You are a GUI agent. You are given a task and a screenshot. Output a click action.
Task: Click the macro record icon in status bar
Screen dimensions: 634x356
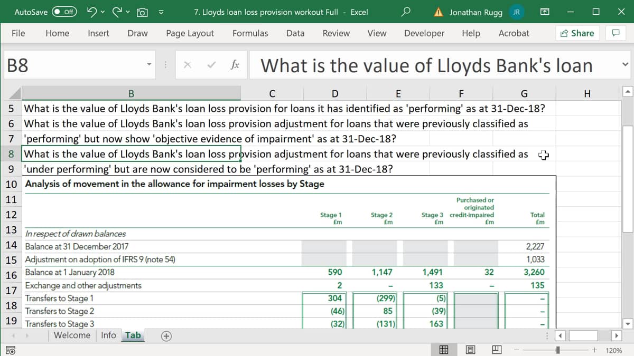[11, 350]
